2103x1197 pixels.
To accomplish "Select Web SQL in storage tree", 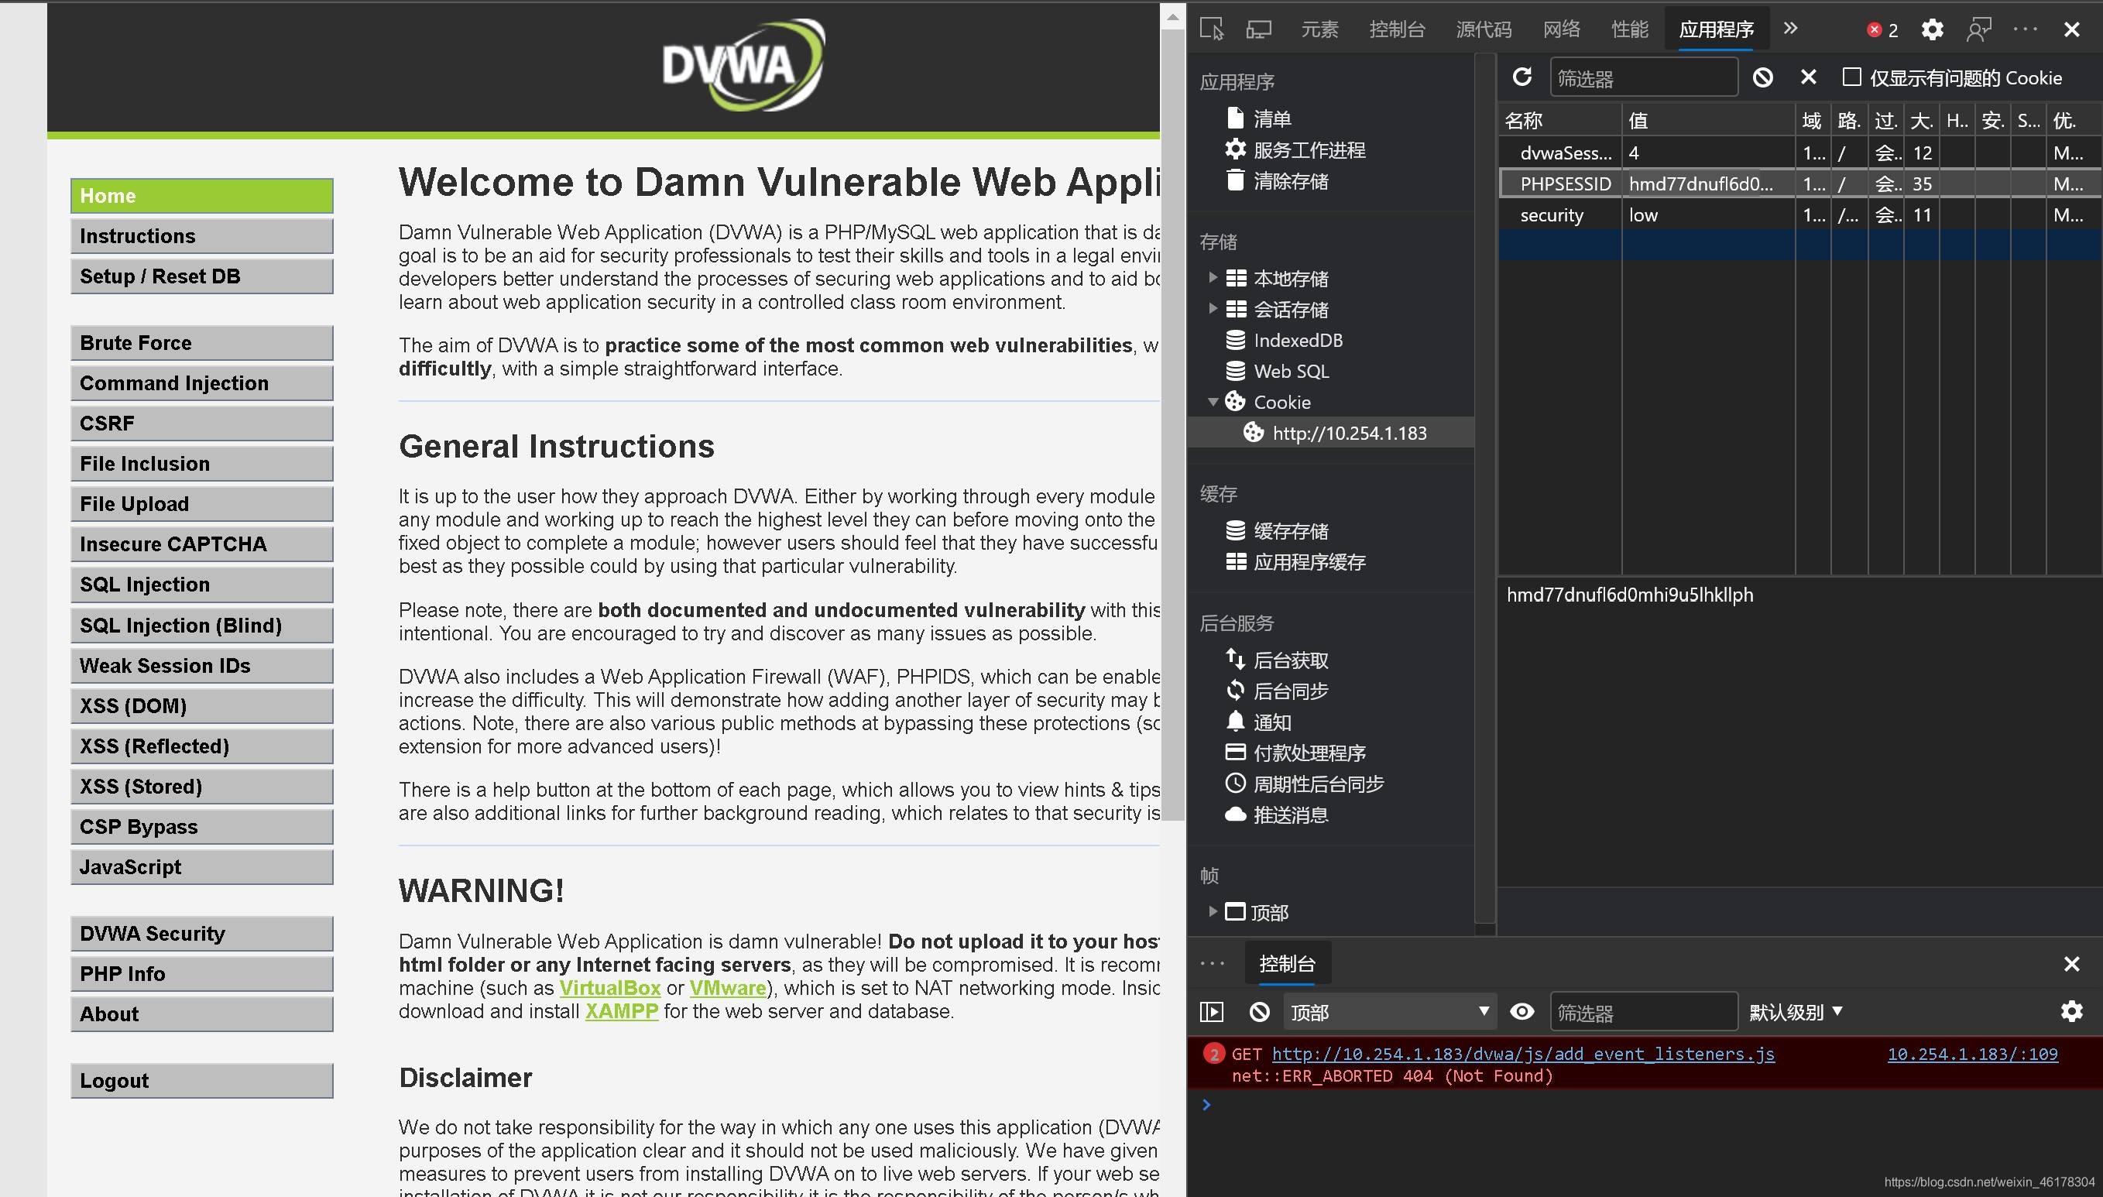I will coord(1278,371).
